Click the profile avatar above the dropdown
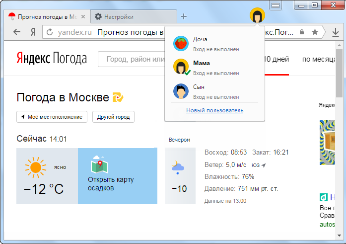The image size is (346, 244). 257,15
